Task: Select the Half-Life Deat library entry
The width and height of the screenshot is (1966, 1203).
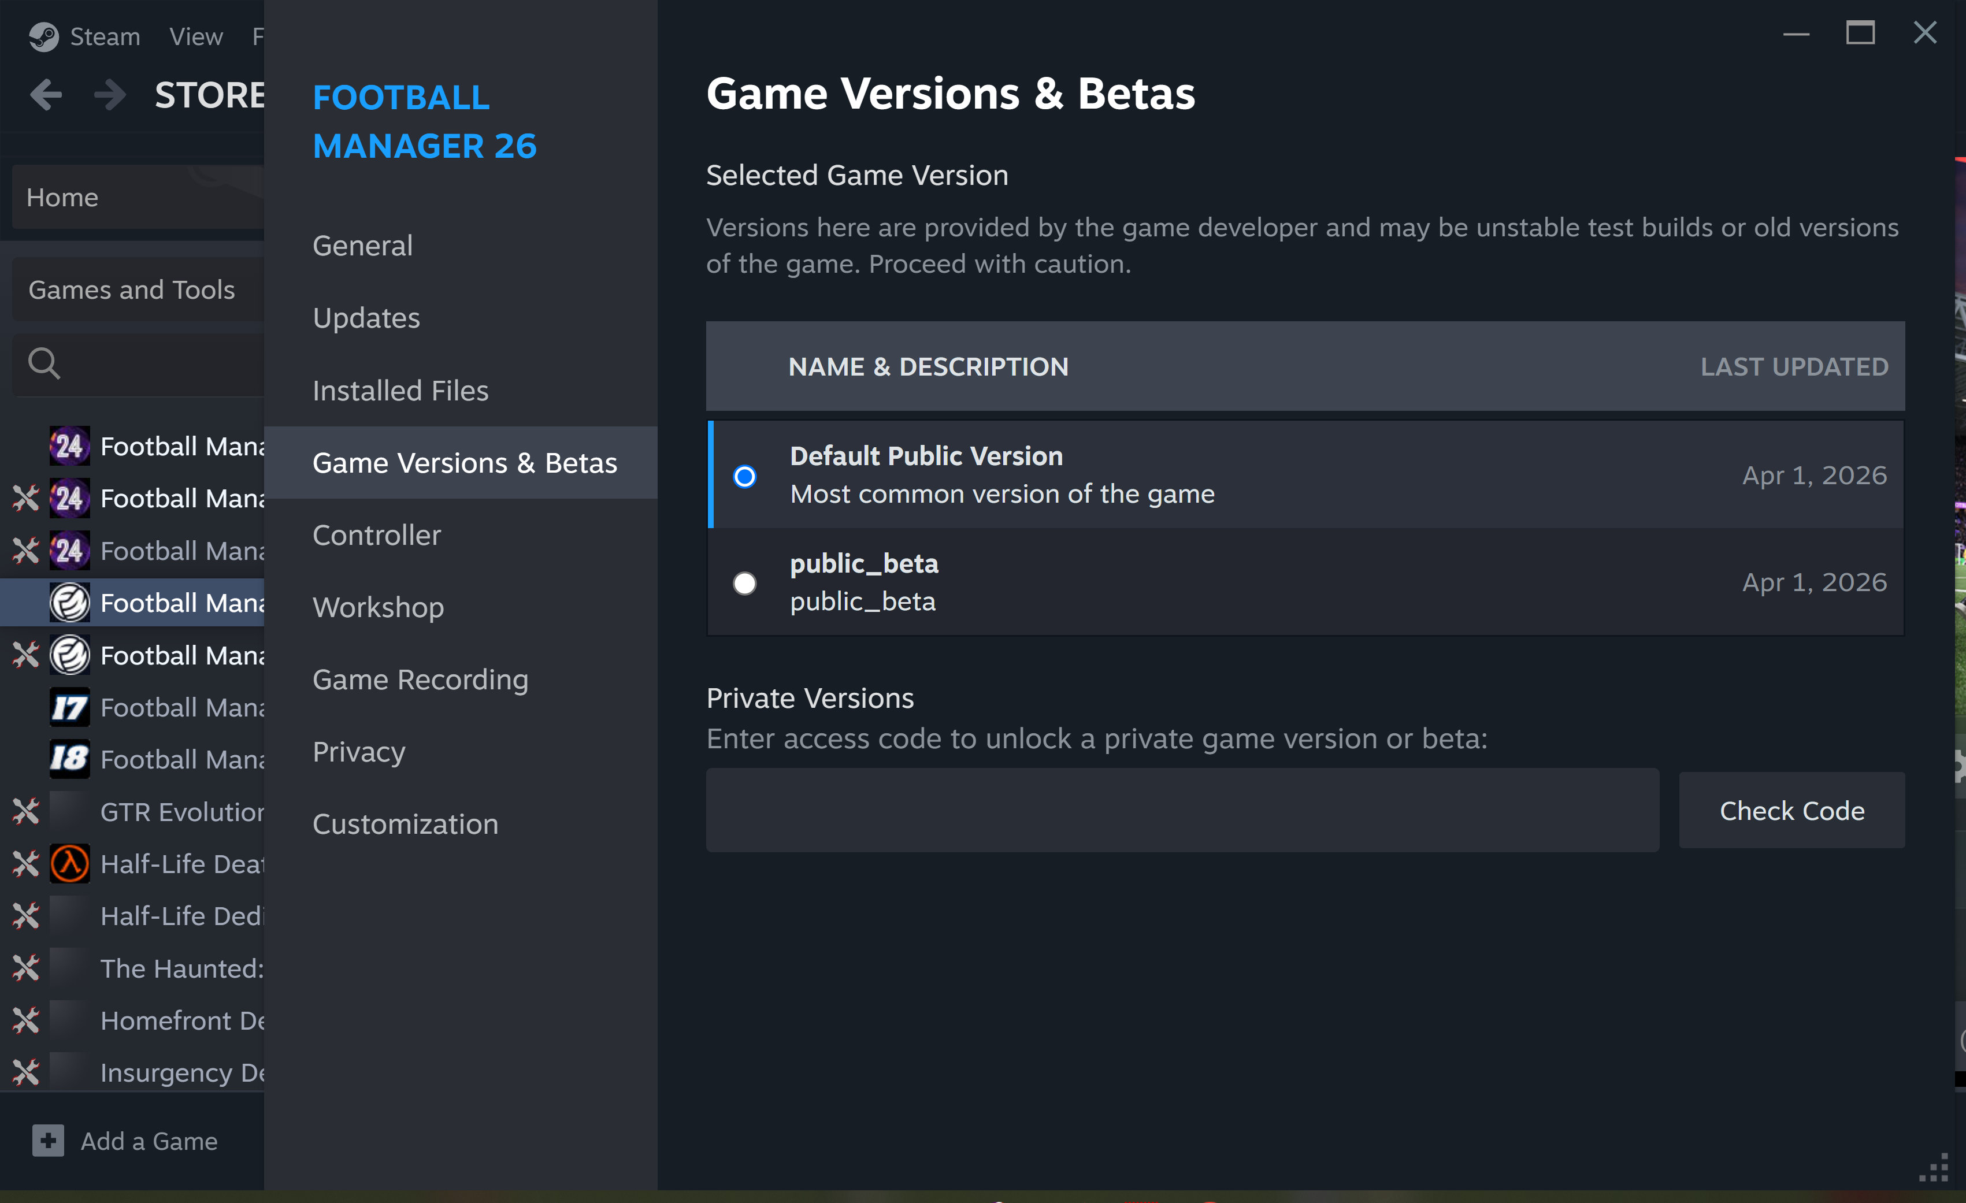Action: click(x=132, y=864)
